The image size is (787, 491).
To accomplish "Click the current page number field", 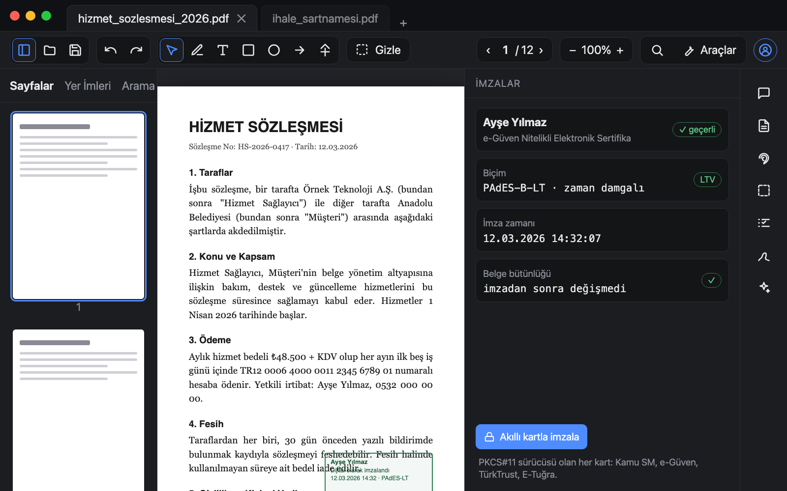I will tap(505, 50).
